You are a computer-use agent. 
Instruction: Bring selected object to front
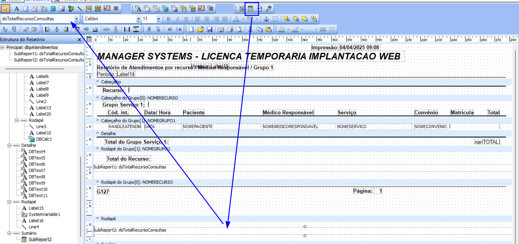[287, 19]
